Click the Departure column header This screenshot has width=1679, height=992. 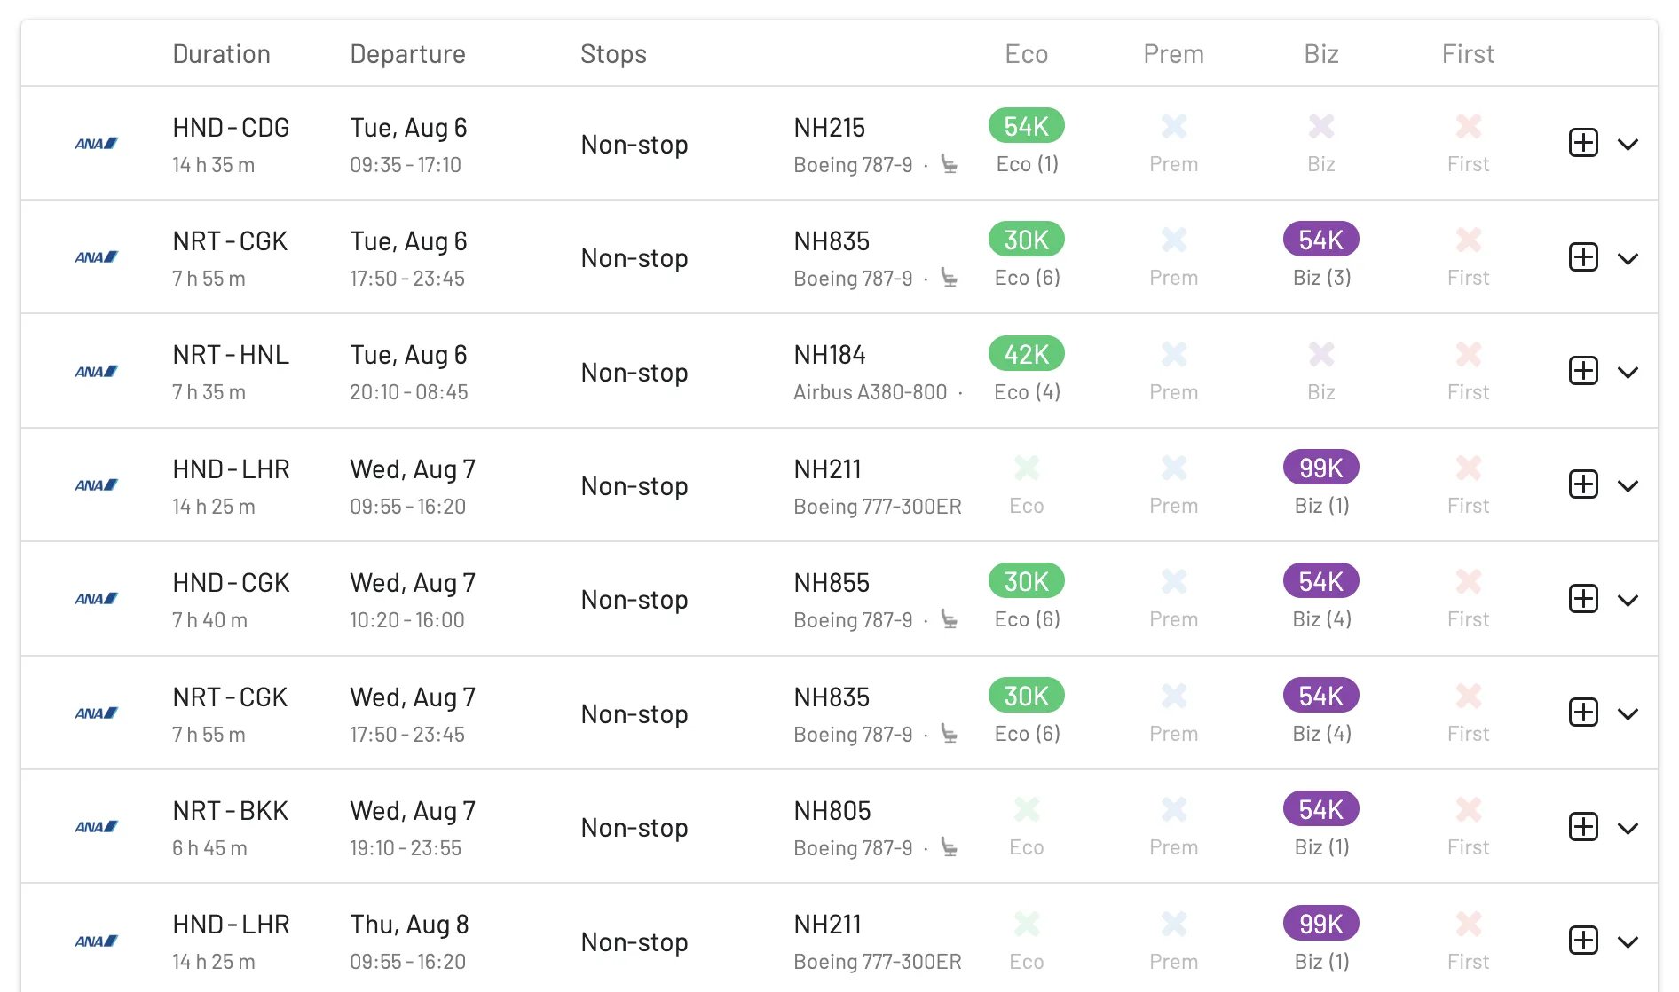click(407, 54)
